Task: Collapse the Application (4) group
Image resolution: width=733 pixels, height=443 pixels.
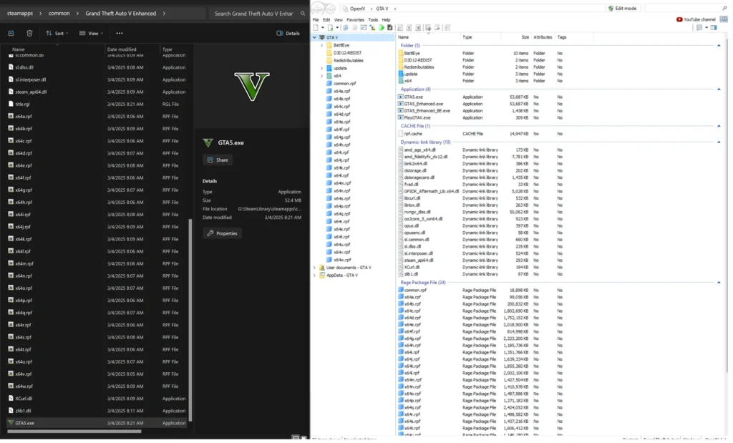Action: [x=719, y=89]
